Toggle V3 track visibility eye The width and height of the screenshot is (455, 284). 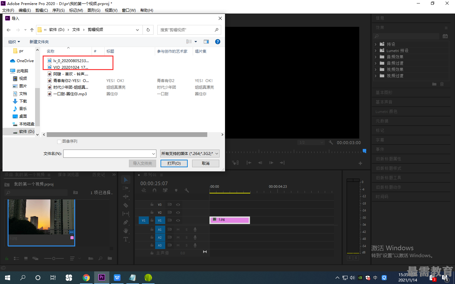coord(178,204)
